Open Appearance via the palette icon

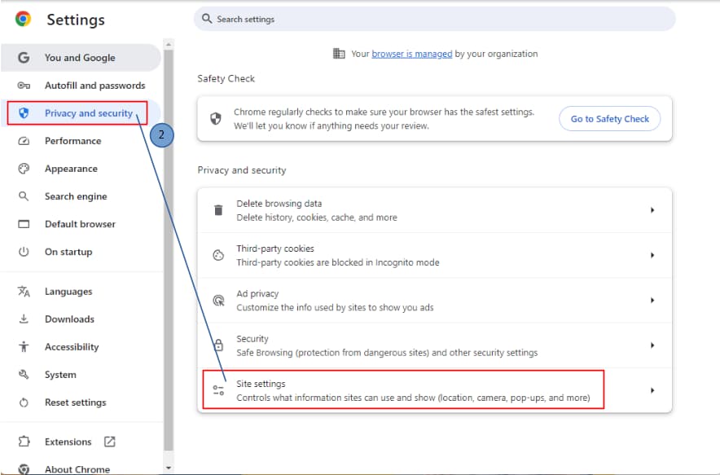click(x=23, y=169)
